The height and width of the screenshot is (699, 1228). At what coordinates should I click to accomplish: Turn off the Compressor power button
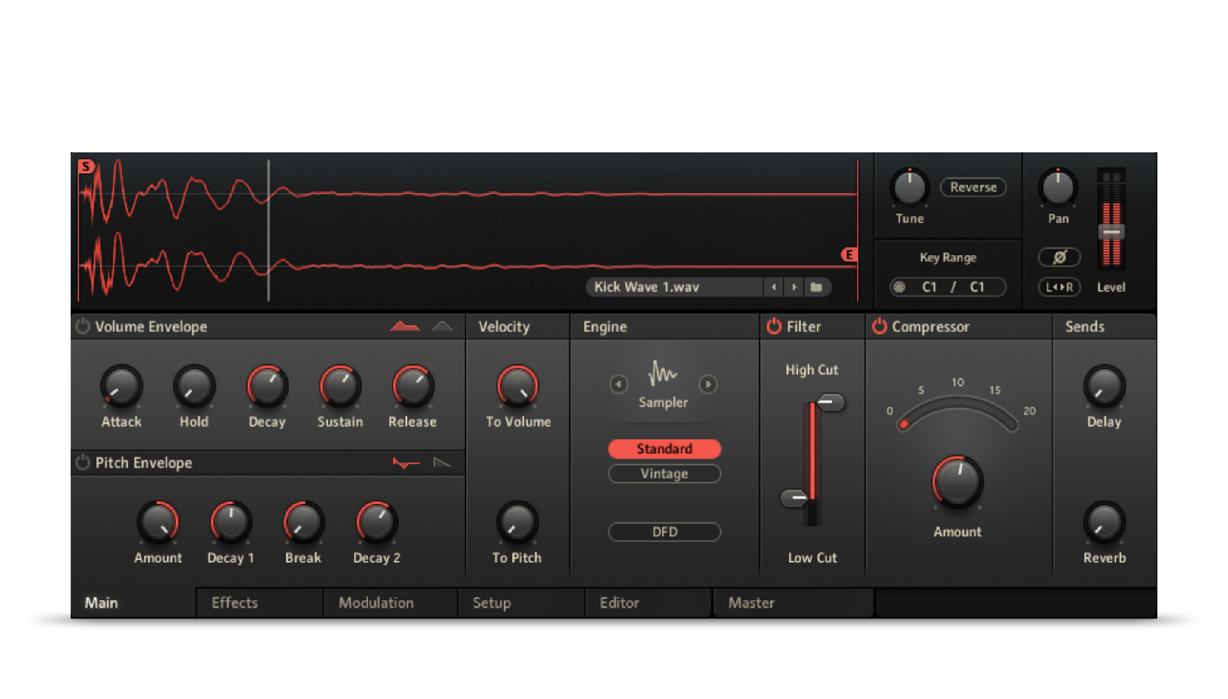(879, 326)
